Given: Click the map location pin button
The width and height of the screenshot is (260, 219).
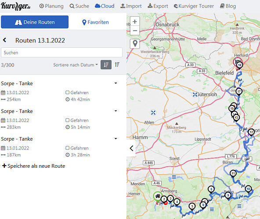Looking at the screenshot, I should pos(135,44).
